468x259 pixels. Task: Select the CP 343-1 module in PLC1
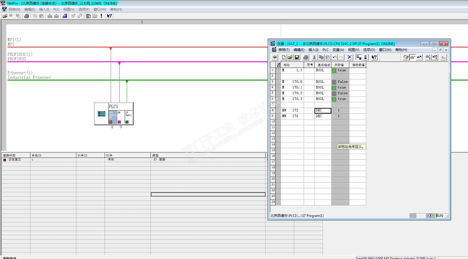[128, 117]
